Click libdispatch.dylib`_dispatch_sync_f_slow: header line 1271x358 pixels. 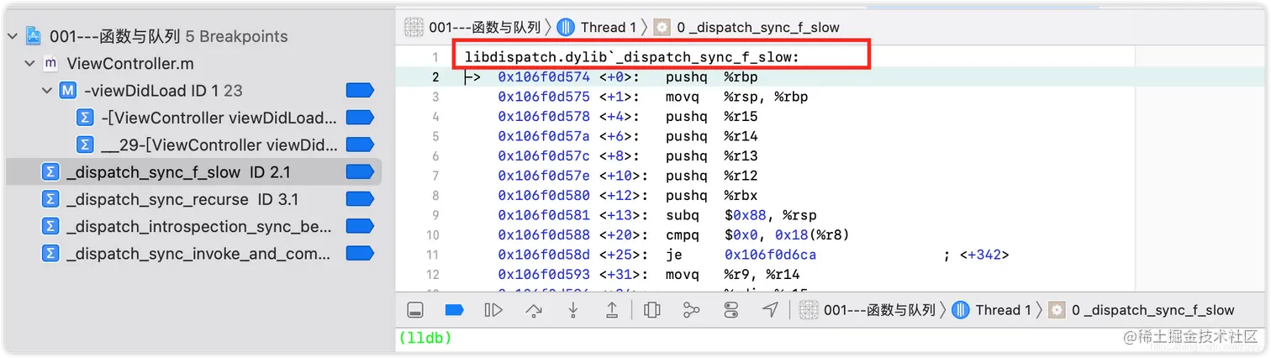(x=632, y=57)
